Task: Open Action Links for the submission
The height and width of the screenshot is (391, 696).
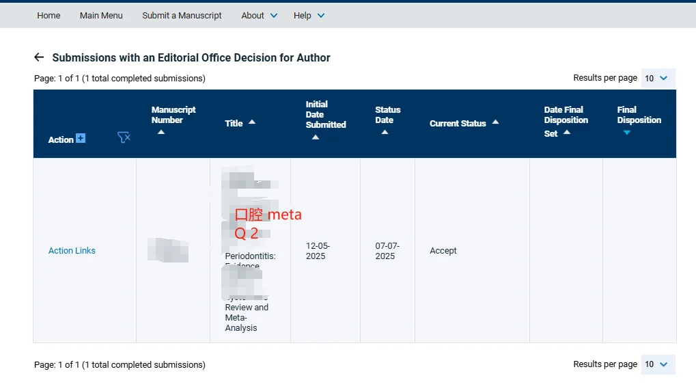Action: 72,251
